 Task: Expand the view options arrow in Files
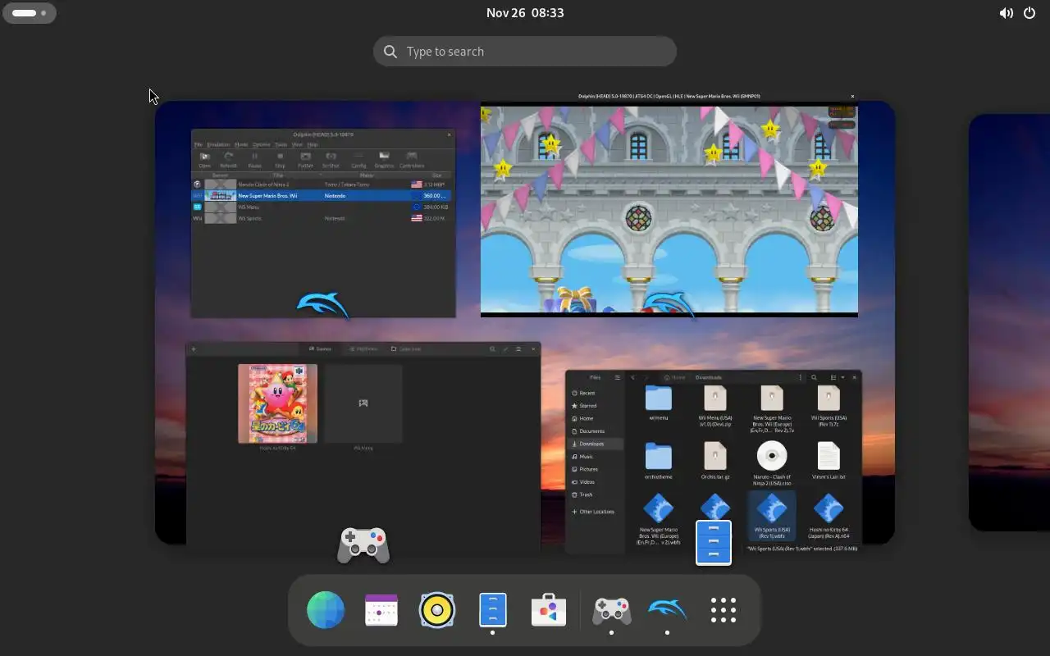pyautogui.click(x=842, y=378)
